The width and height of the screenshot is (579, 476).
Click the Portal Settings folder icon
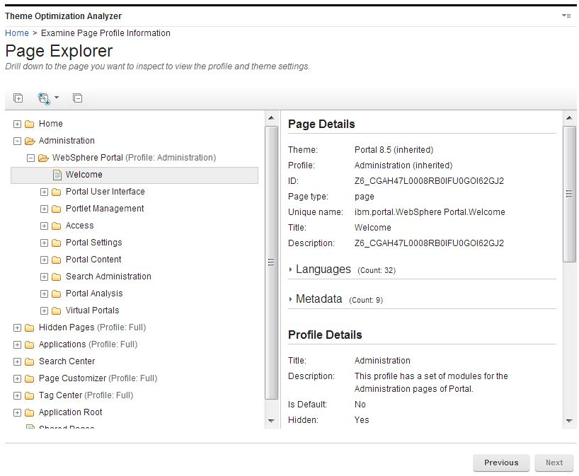coord(57,243)
